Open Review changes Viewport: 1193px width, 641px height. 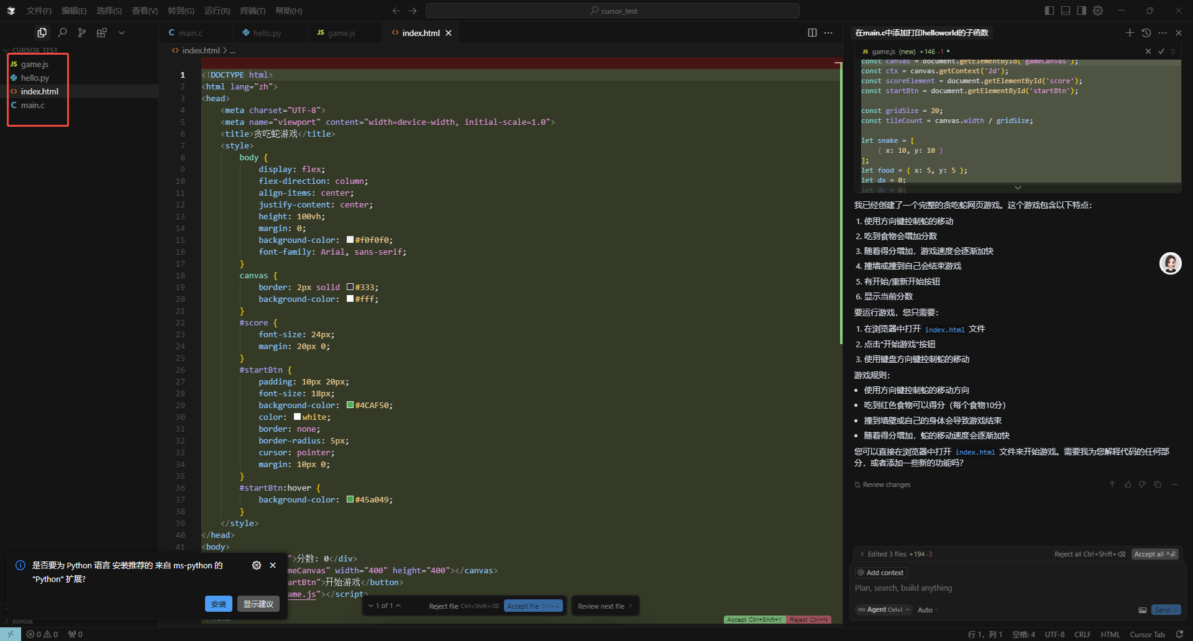[882, 484]
